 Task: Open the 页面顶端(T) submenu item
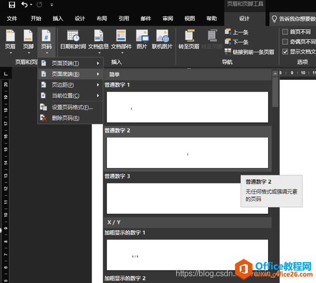coord(70,63)
